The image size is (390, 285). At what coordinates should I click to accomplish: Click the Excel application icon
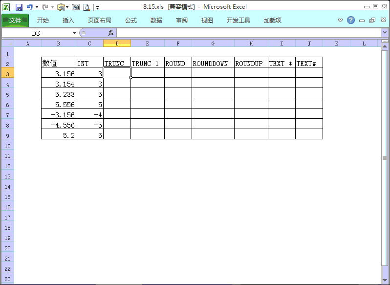(6, 7)
